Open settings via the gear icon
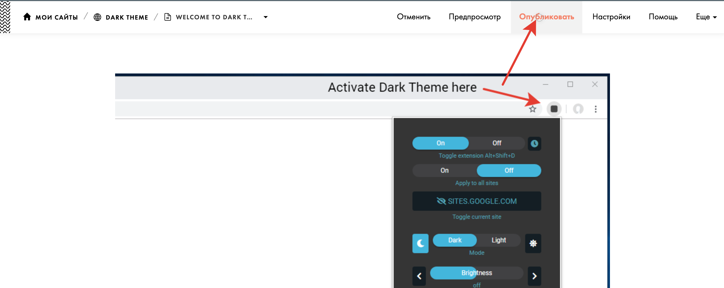The height and width of the screenshot is (288, 724). click(x=533, y=243)
